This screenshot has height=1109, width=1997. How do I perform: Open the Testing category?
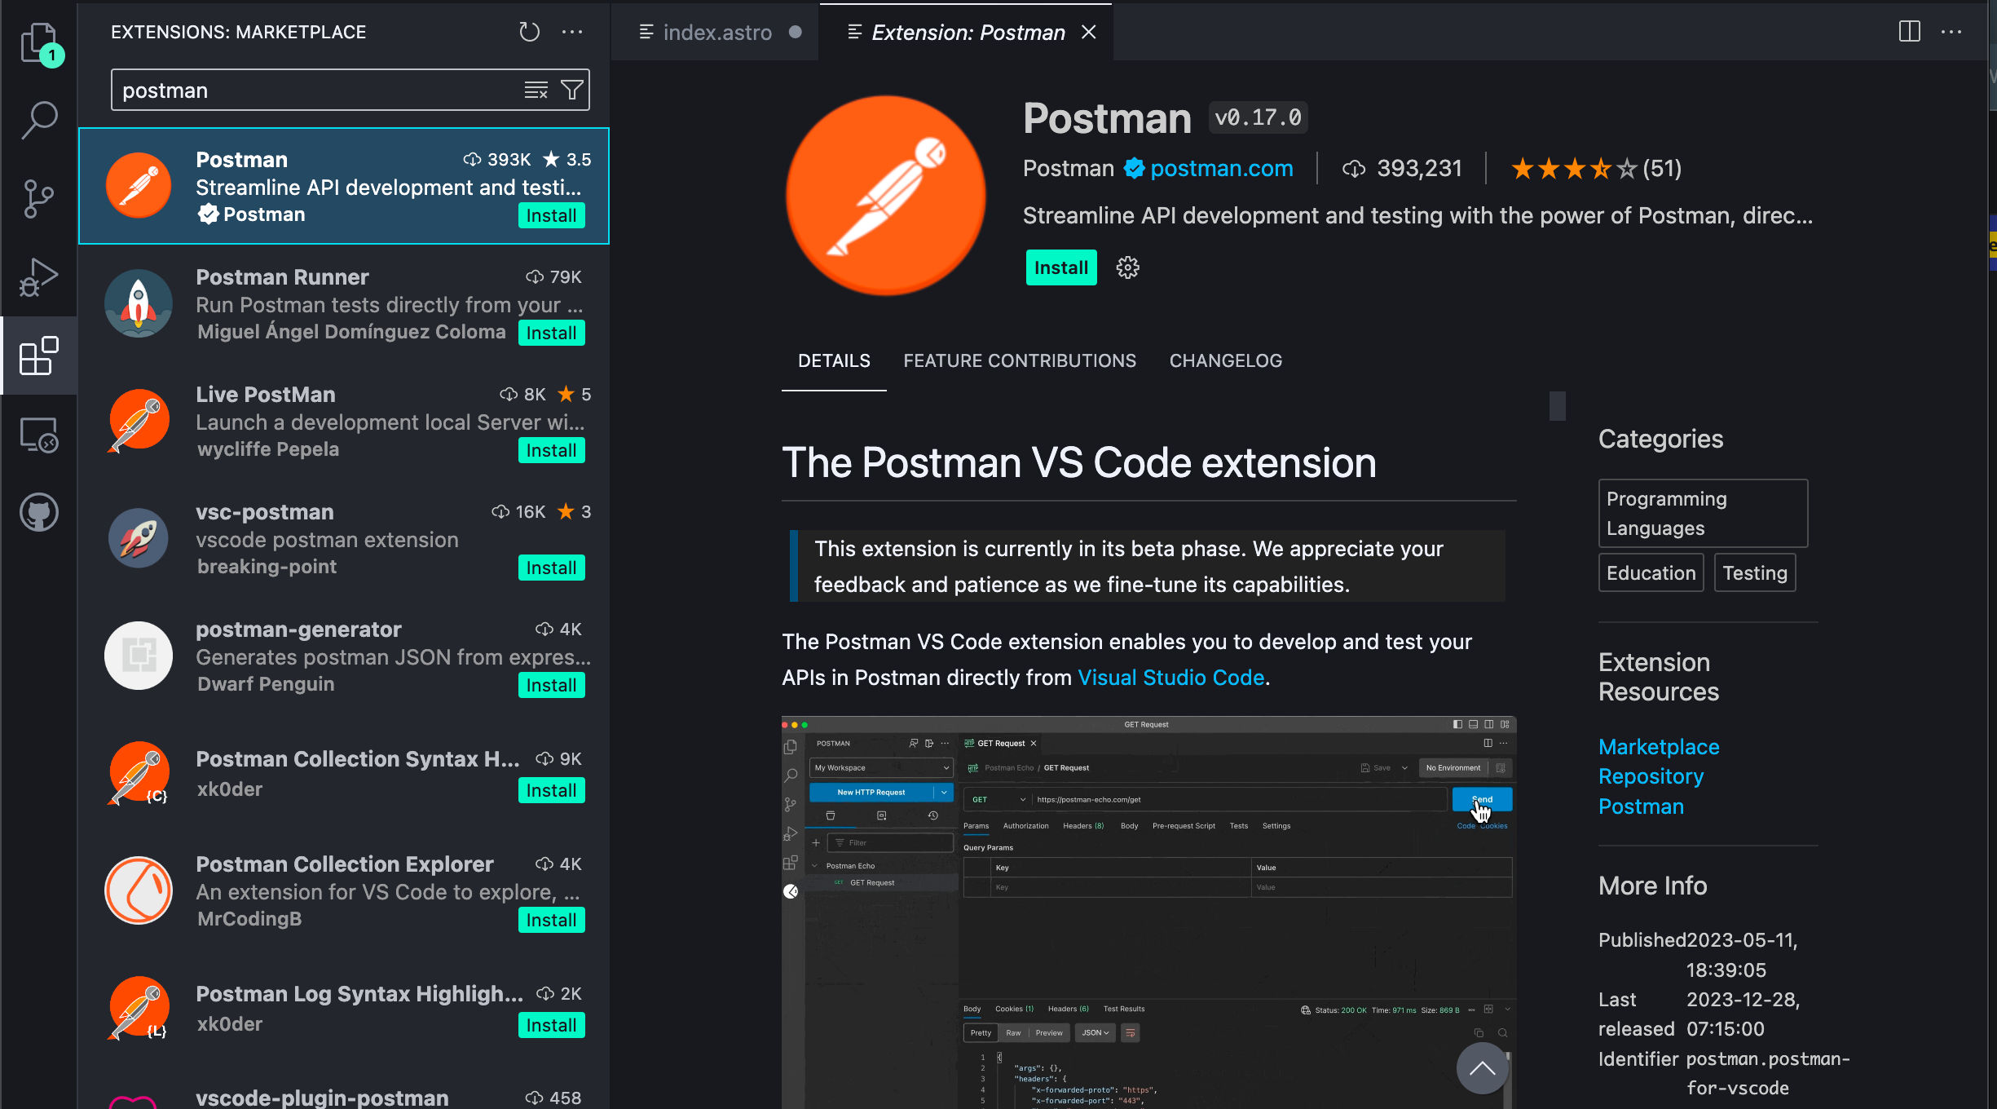[1755, 572]
